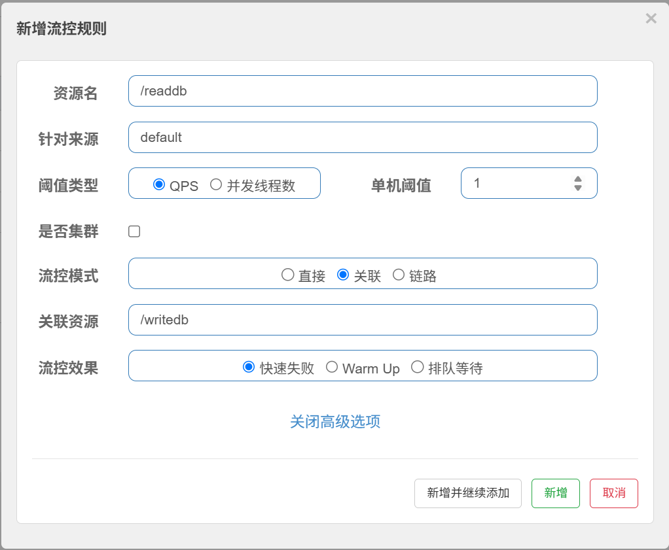Choose 关联 flow control mode
Image resolution: width=669 pixels, height=550 pixels.
(x=343, y=275)
